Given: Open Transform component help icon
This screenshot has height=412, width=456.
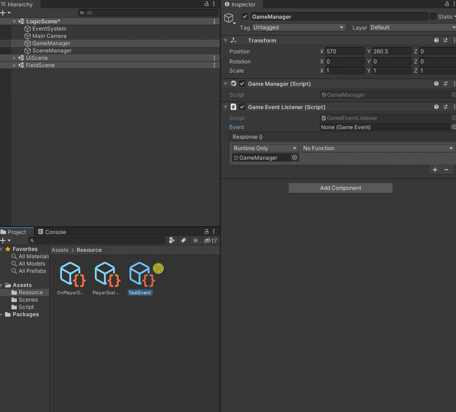Looking at the screenshot, I should (436, 41).
